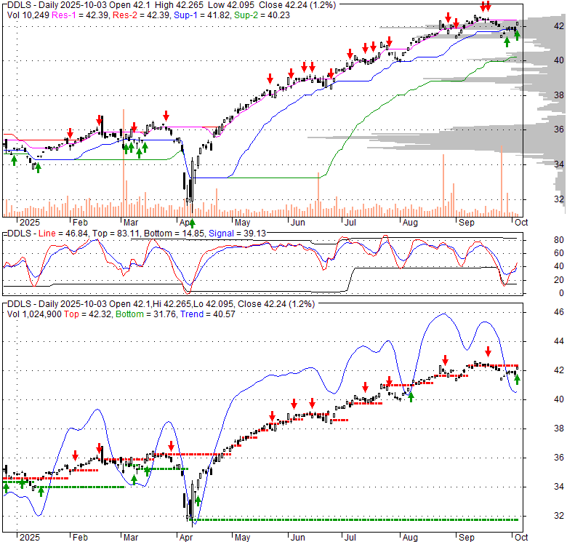Click the rightmost red arrow in the bottom trend chart
This screenshot has height=542, width=567.
pos(488,350)
